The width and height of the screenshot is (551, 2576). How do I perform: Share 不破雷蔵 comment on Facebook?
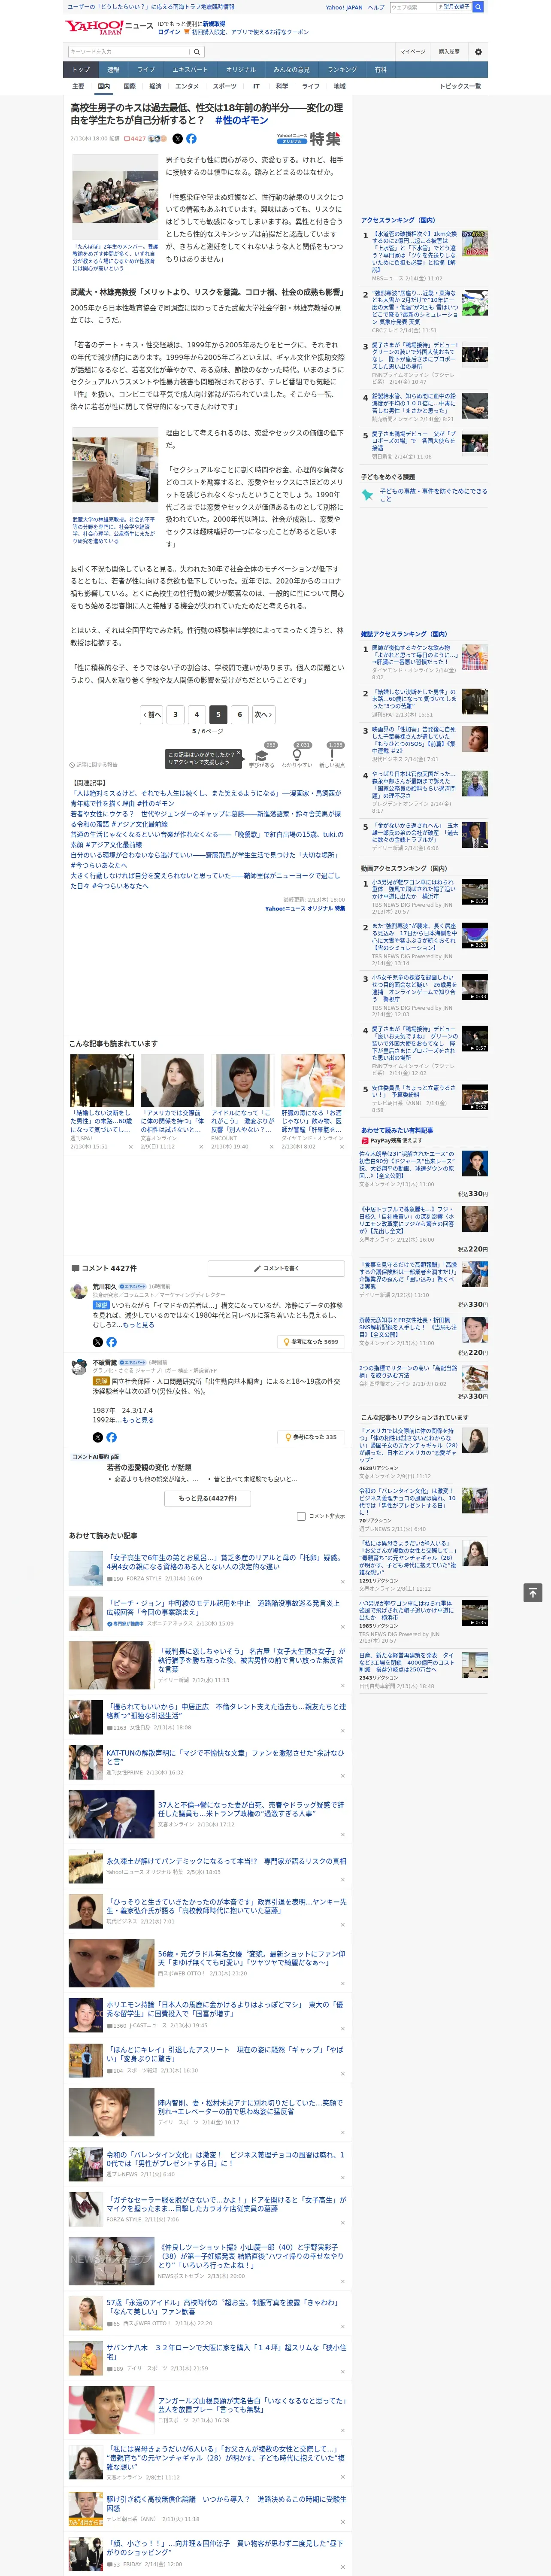(111, 1437)
